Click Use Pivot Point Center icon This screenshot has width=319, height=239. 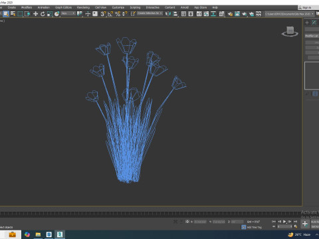coord(79,14)
